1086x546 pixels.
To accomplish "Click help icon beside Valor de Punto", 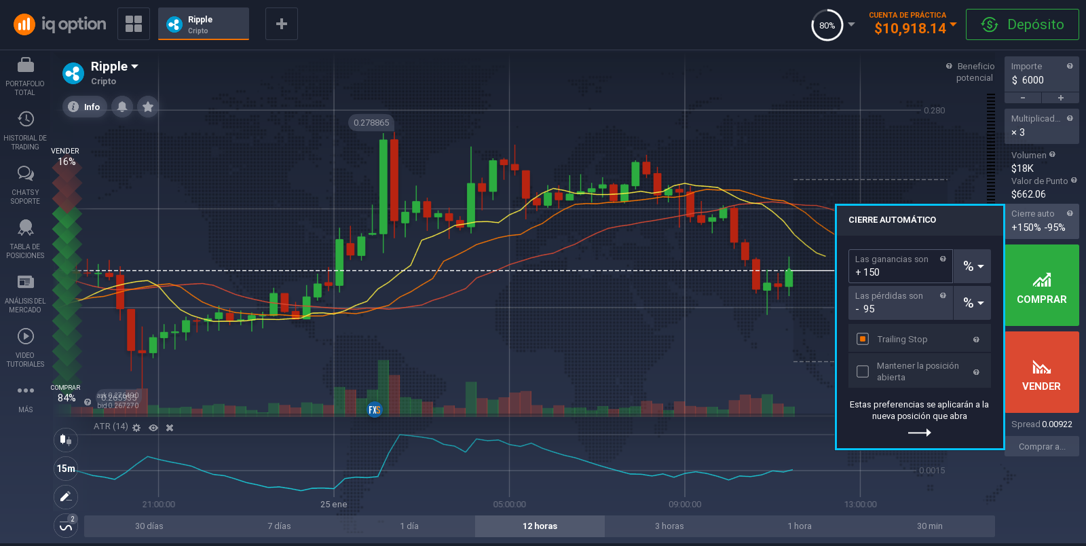I will (x=1074, y=180).
